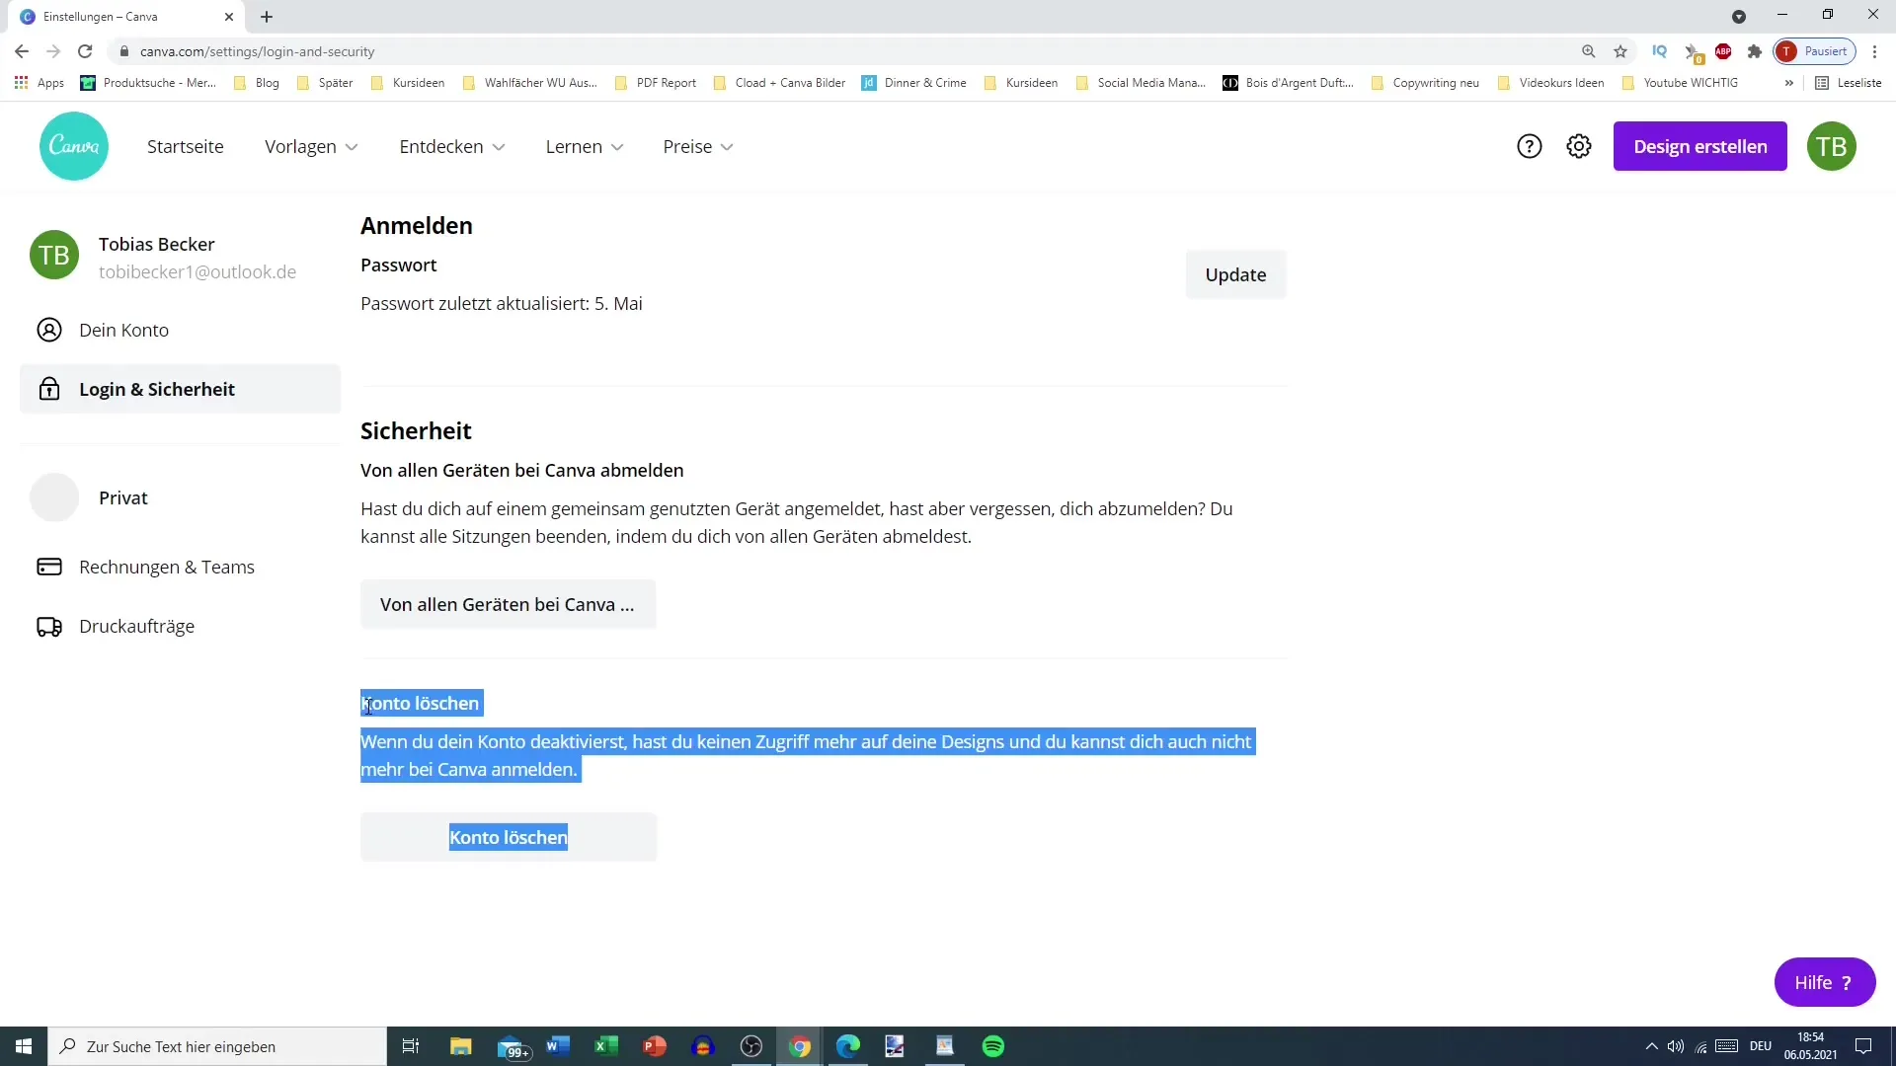This screenshot has height=1066, width=1896.
Task: Open Word from taskbar
Action: click(558, 1046)
